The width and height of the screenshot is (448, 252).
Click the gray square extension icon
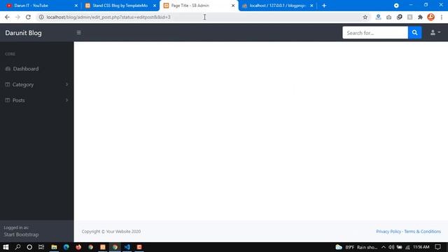[x=409, y=17]
